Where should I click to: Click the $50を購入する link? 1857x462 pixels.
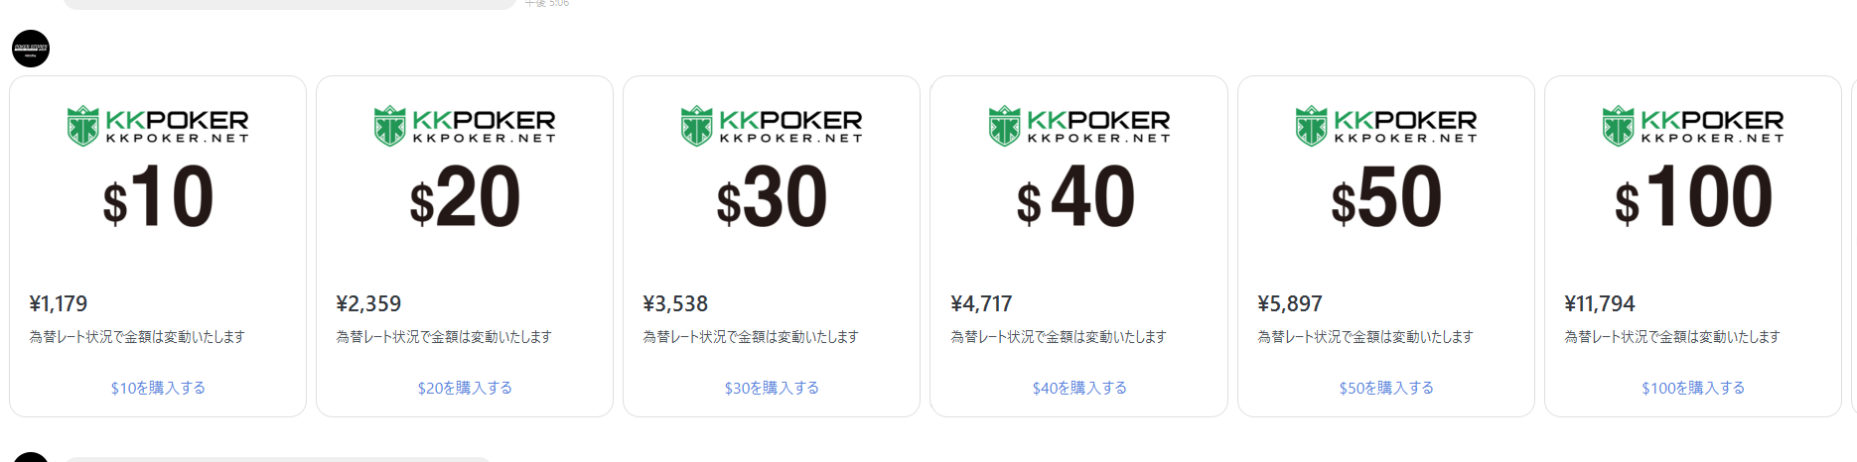[1386, 388]
